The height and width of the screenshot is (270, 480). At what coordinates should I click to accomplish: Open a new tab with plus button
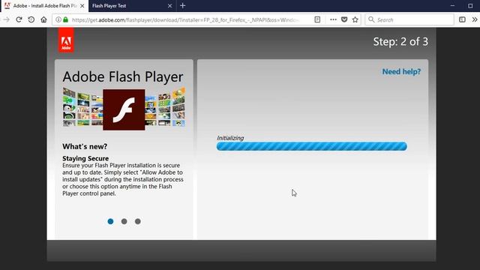(183, 5)
